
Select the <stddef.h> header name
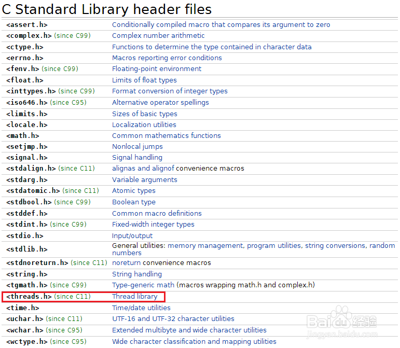27,214
